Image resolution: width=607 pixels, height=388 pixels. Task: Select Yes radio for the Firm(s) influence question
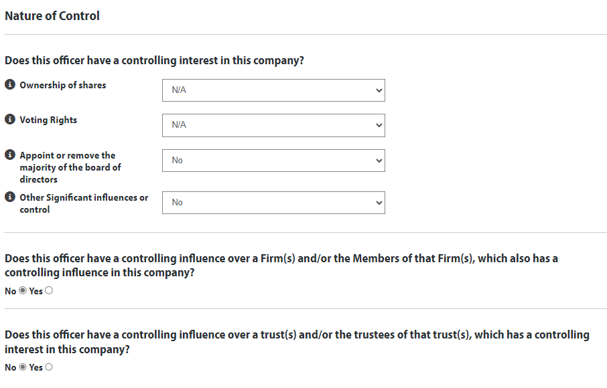(x=48, y=291)
